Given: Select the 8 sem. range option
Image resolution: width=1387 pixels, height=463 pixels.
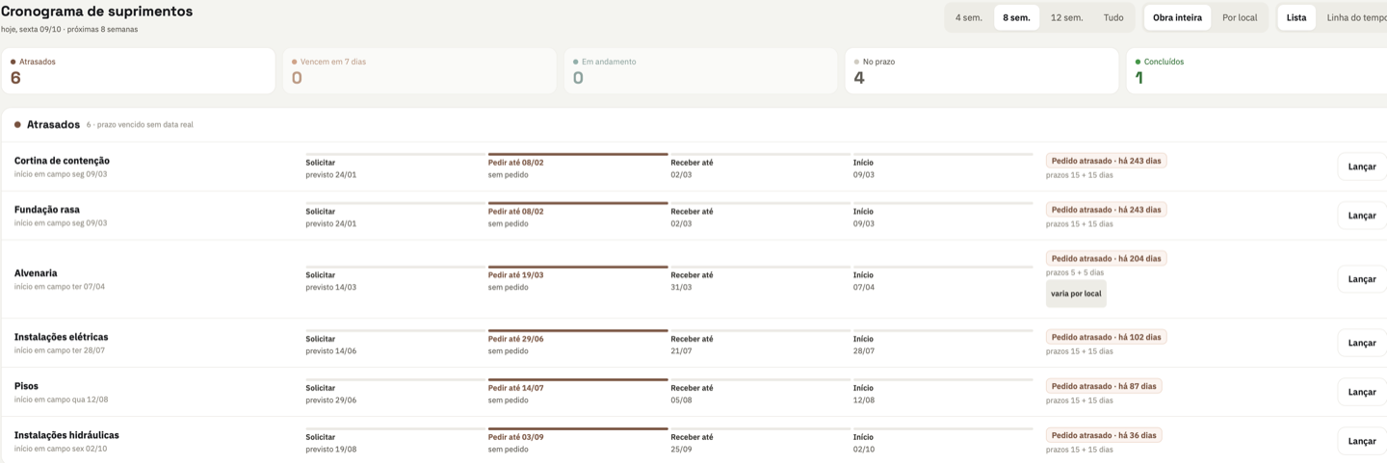Looking at the screenshot, I should point(1016,17).
